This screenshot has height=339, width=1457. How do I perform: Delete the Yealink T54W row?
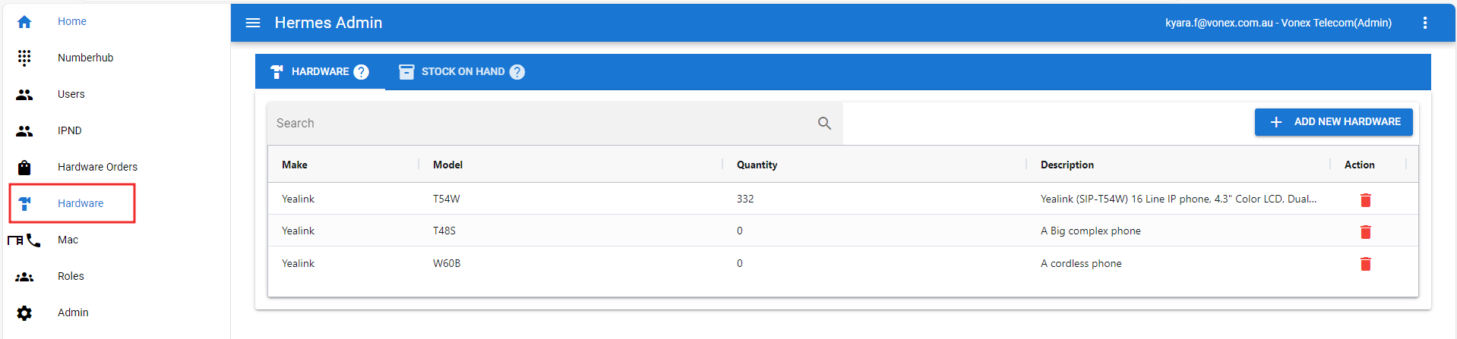point(1365,200)
